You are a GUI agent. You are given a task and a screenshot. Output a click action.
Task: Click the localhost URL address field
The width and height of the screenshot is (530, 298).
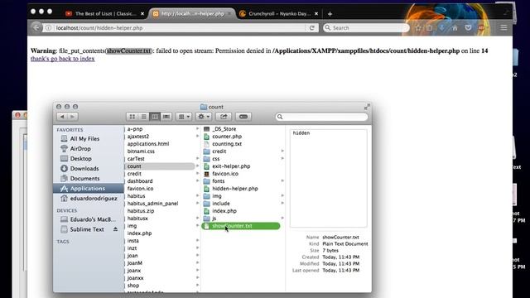tap(179, 28)
